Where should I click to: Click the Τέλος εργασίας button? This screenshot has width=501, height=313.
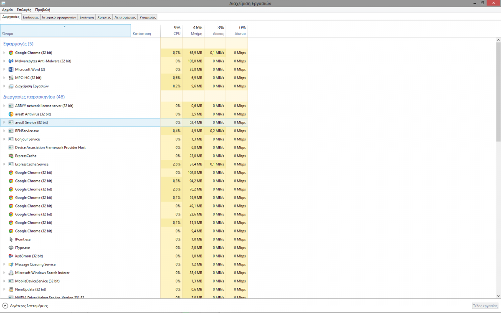pos(485,306)
